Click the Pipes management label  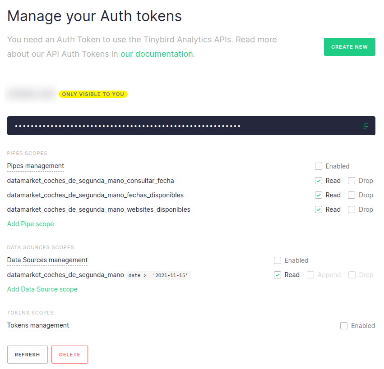point(36,166)
